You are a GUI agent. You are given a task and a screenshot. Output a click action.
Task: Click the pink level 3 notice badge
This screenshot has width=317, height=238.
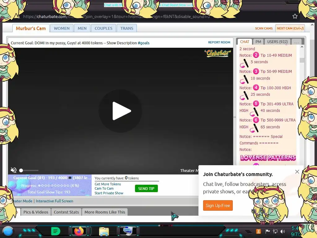pyautogui.click(x=256, y=71)
